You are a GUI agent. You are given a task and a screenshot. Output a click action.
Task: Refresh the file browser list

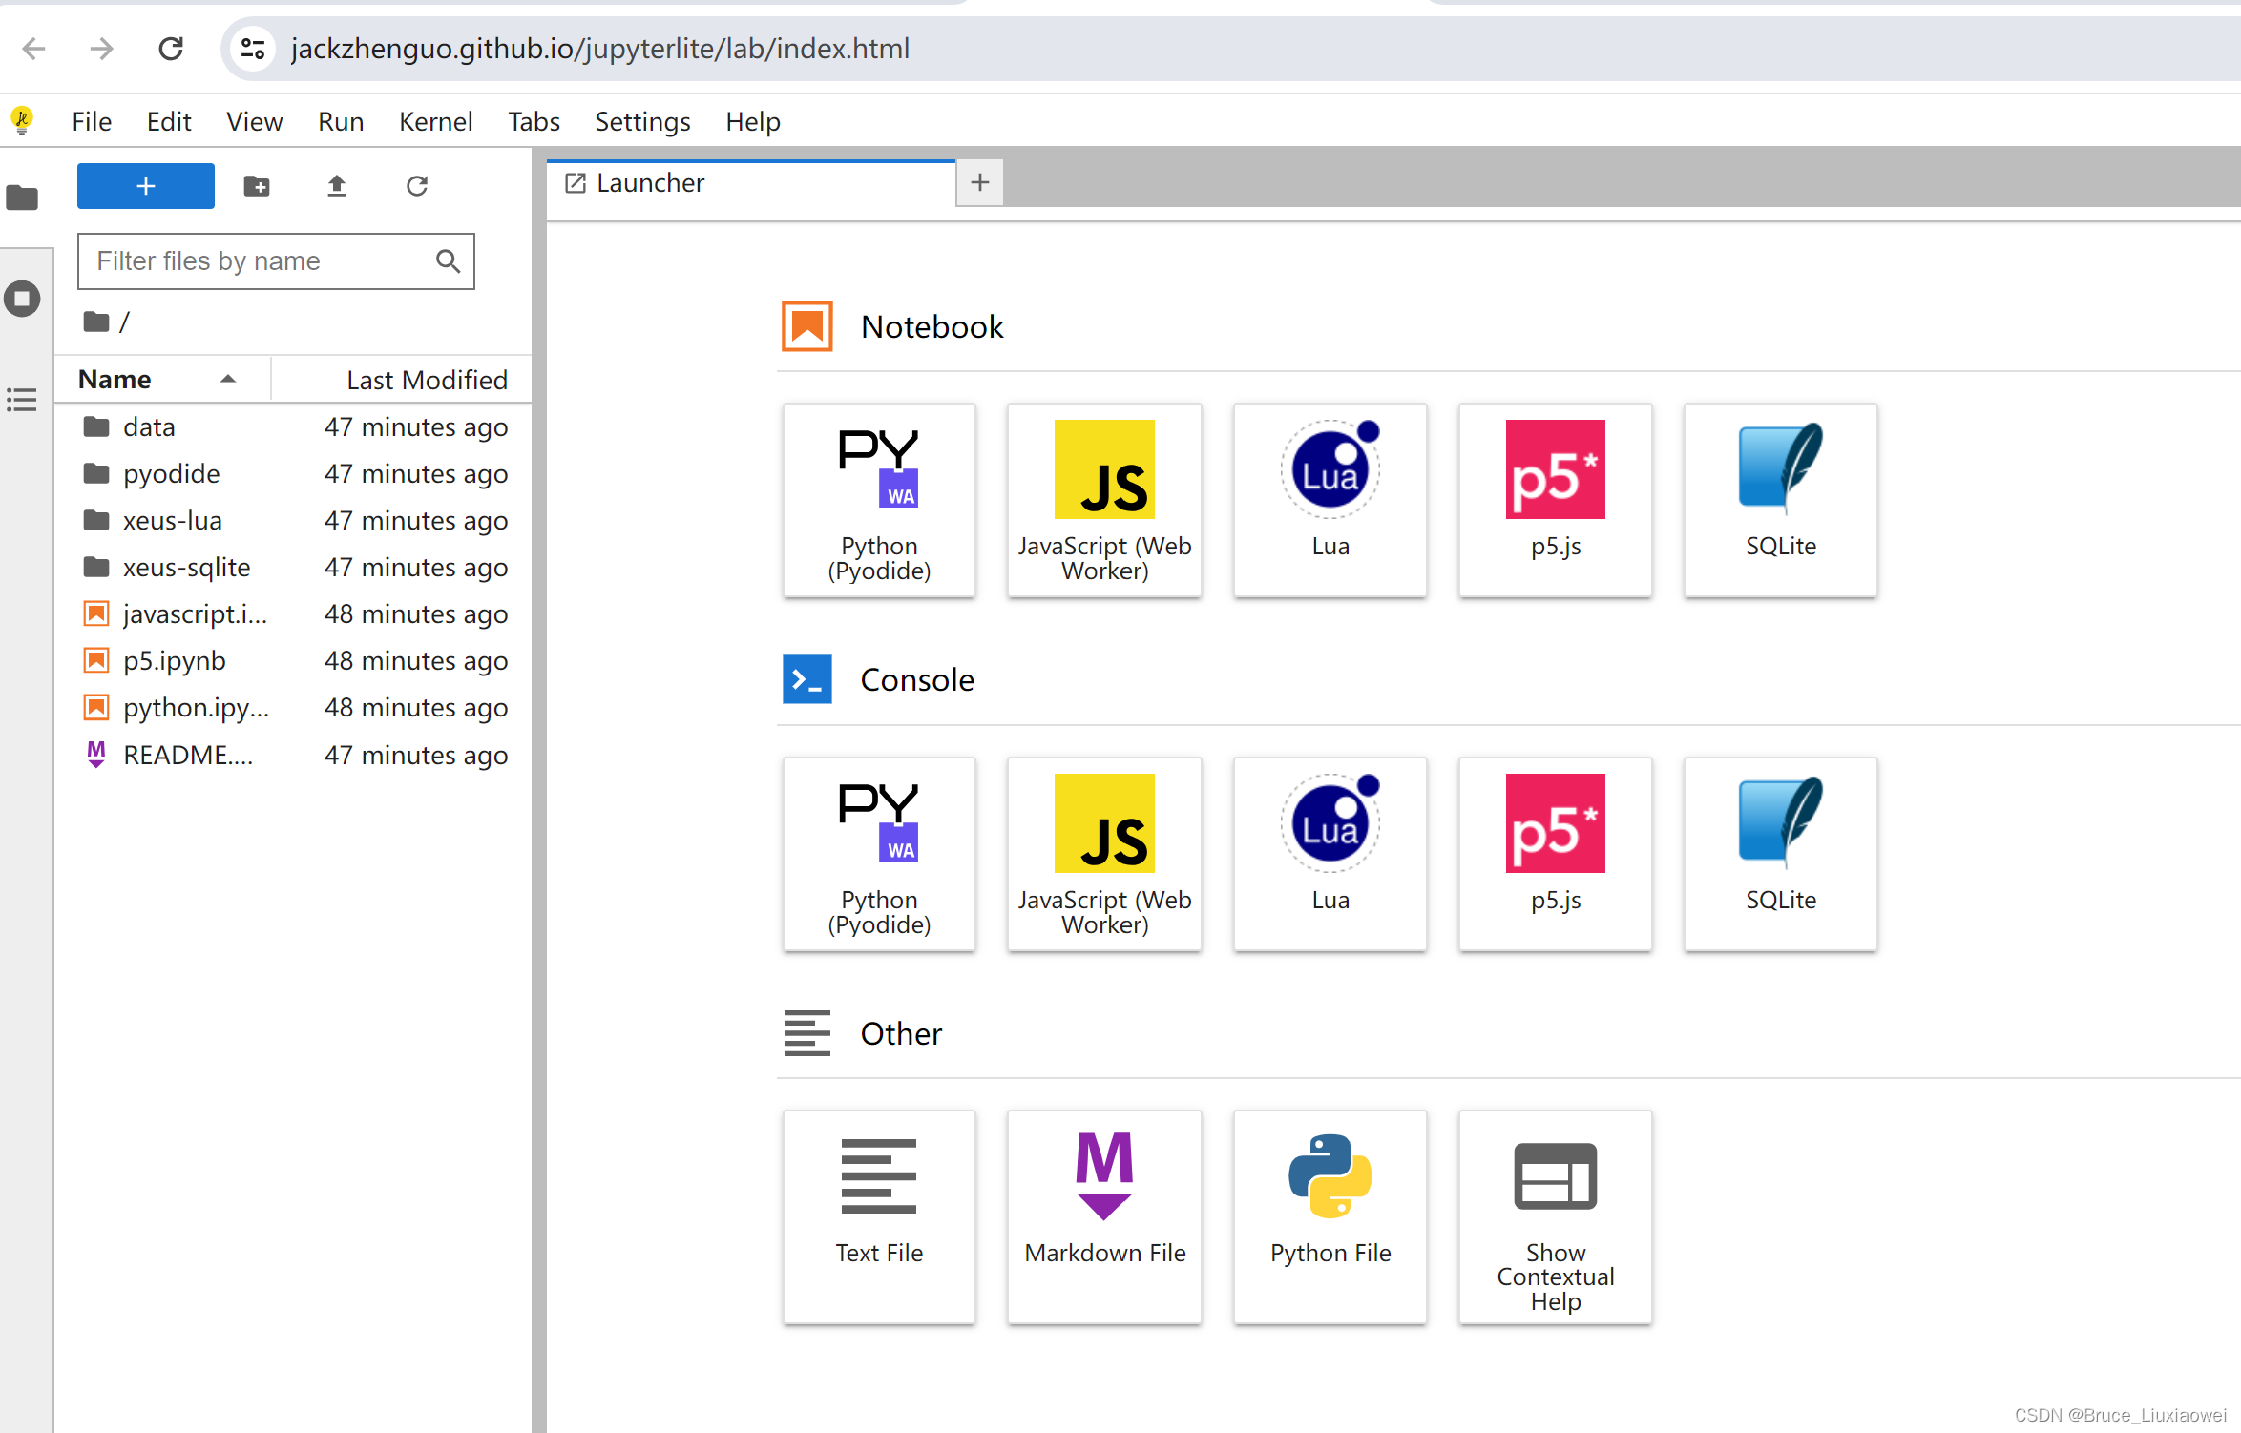pos(417,186)
